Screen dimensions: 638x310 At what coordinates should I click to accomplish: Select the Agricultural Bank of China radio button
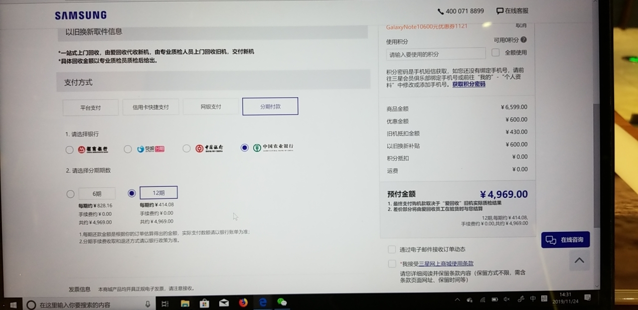point(244,148)
